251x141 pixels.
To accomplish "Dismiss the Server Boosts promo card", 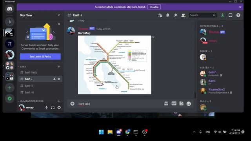I will tap(59, 24).
